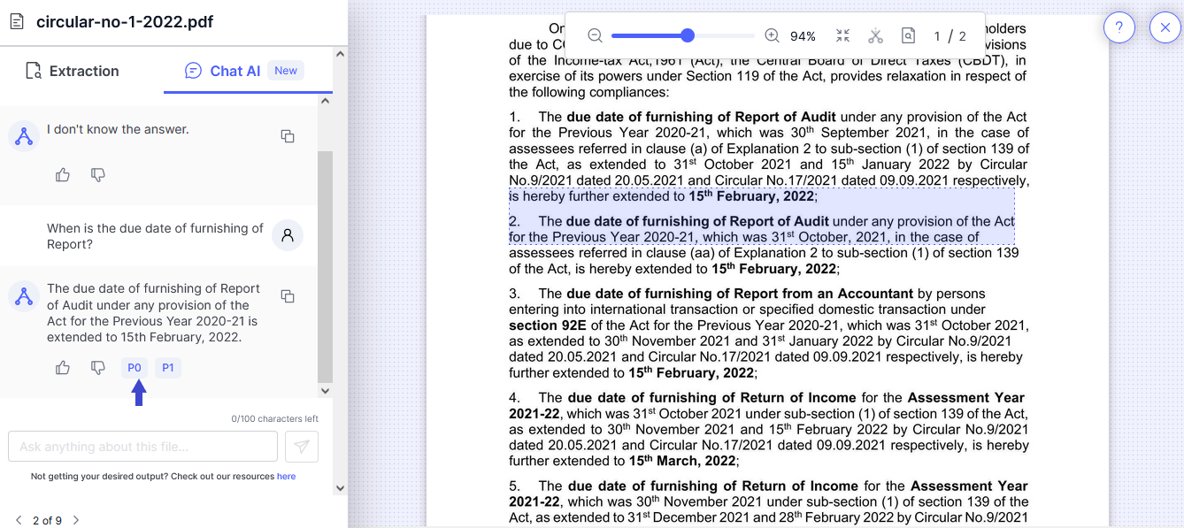
Task: Open the Chat AI tab
Action: coord(243,71)
